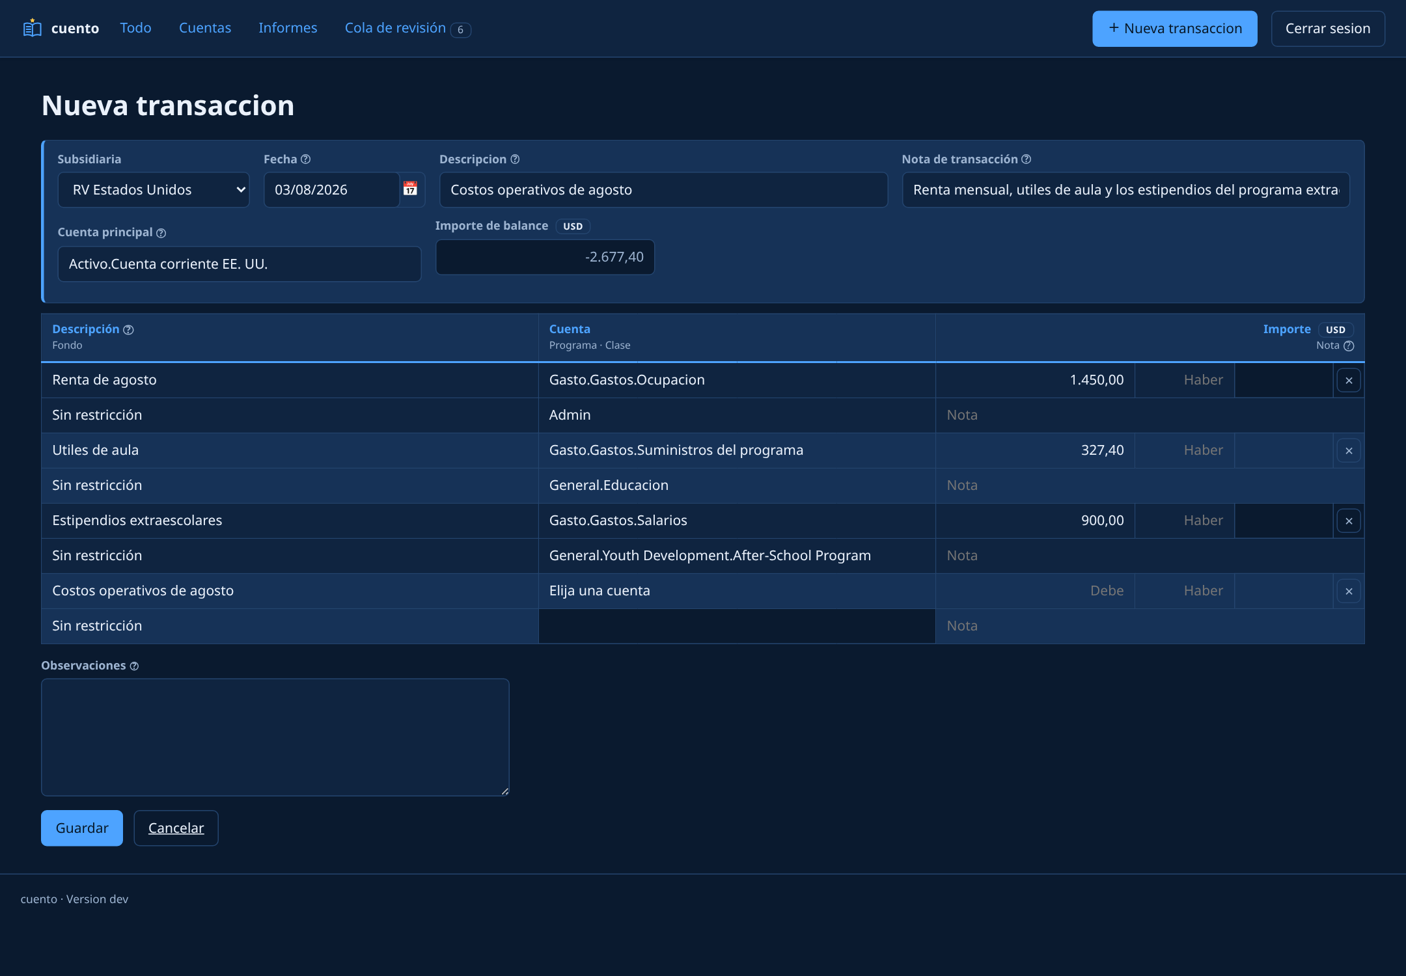Show help icon beside table Descripción column
The width and height of the screenshot is (1406, 976).
tap(128, 330)
